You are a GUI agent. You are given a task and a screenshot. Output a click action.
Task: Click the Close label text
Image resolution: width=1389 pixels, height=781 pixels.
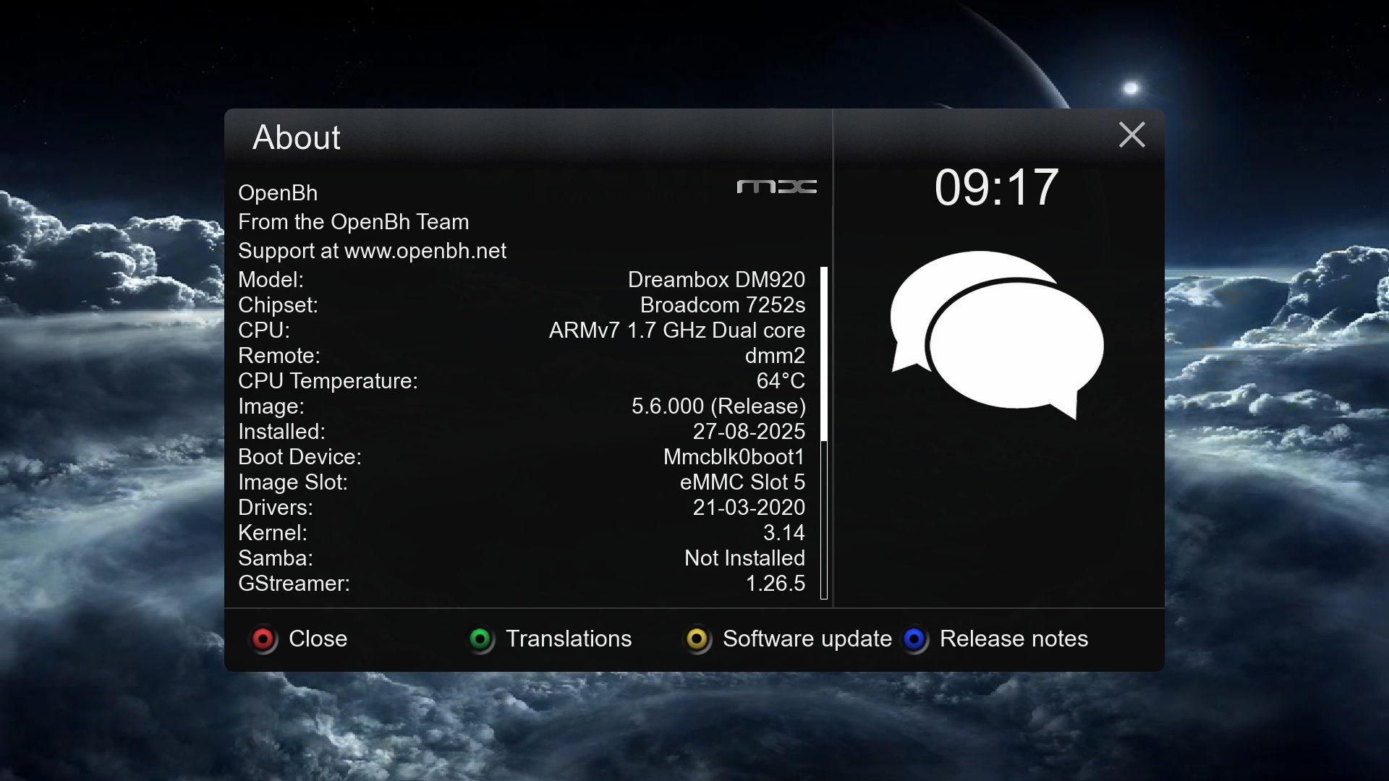pos(318,639)
